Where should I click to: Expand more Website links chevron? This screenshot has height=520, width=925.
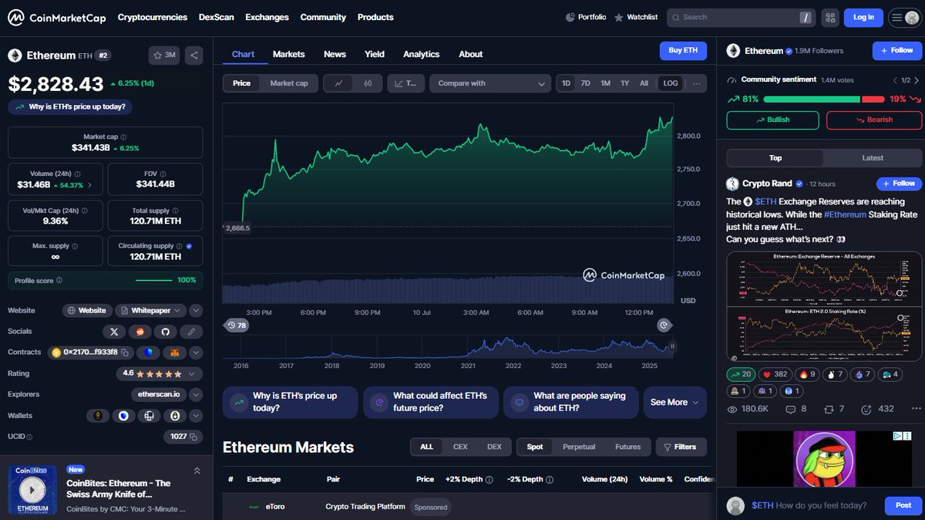(196, 311)
